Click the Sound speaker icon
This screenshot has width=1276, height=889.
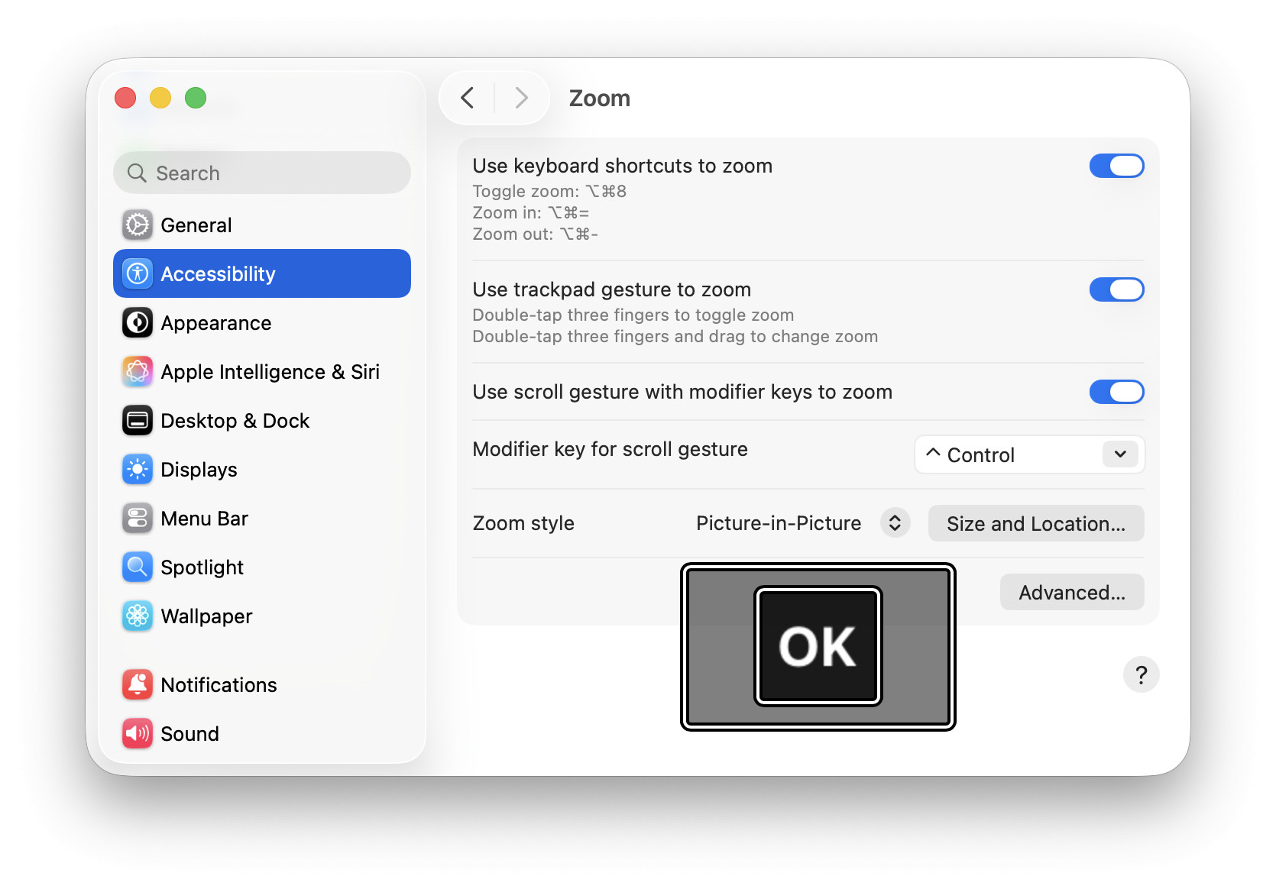(x=138, y=734)
